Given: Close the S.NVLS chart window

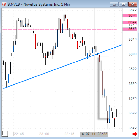Looking at the screenshot, I should pos(133,4).
